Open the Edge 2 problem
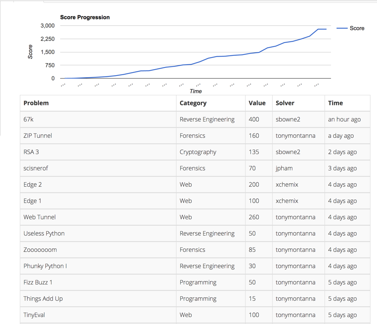Screen dimensions: 377x324 click(x=33, y=185)
